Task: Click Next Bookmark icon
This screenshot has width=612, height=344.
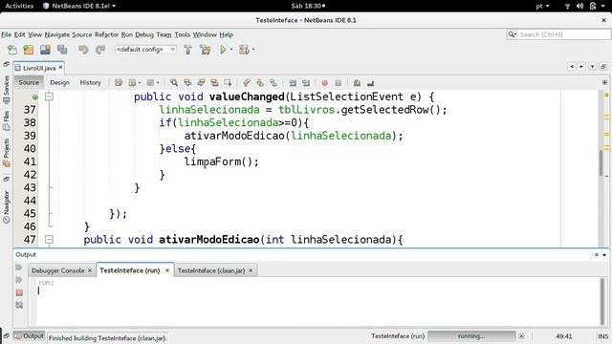Action: (260, 83)
